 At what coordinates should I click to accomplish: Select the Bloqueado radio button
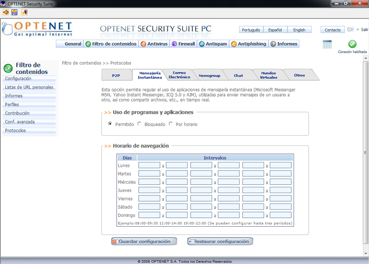pos(140,124)
